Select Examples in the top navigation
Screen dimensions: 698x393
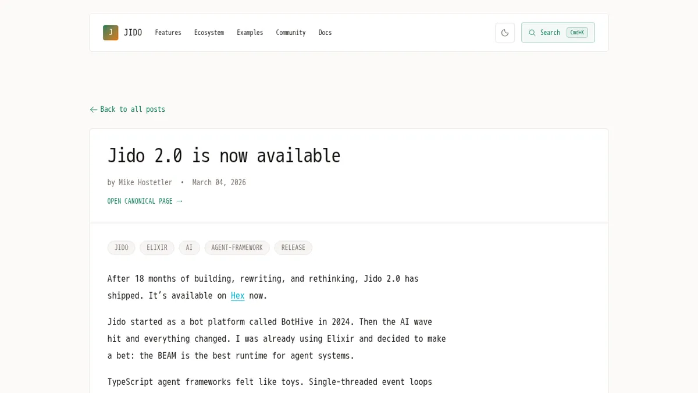[250, 33]
